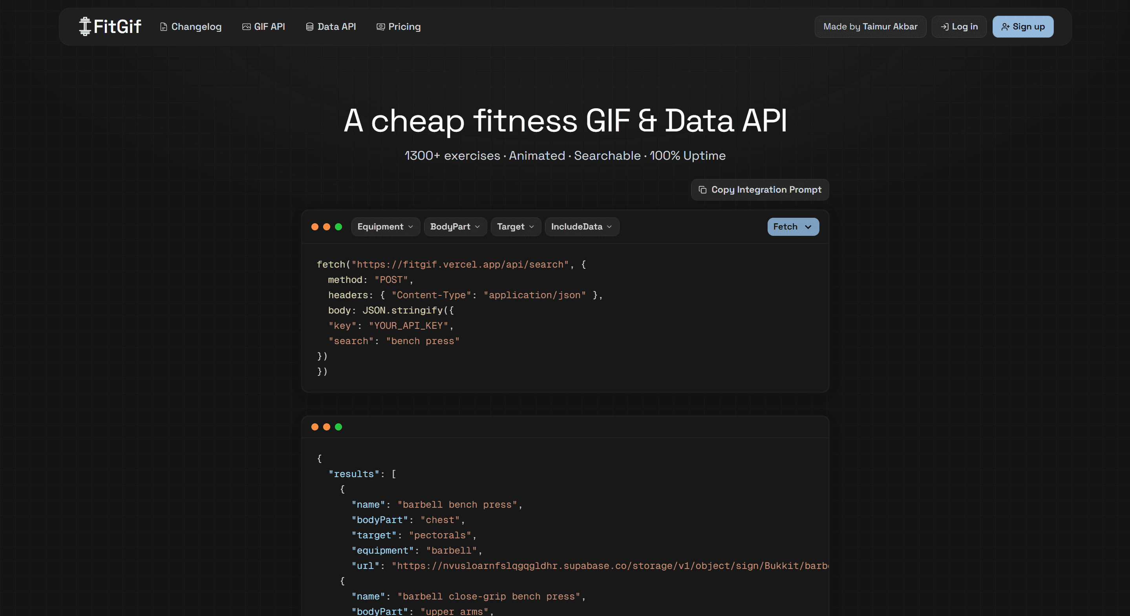Click "barbell bench press" result name
1130x616 pixels.
[x=457, y=505]
